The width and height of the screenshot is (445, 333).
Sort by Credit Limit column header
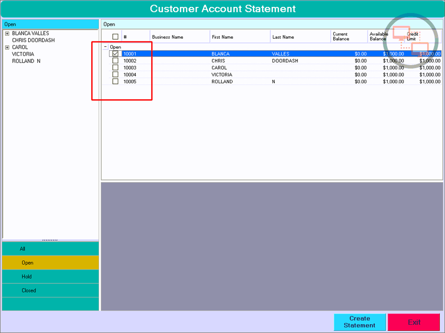click(423, 36)
